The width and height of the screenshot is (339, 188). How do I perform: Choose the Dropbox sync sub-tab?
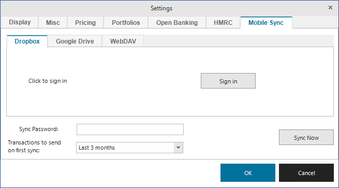click(27, 41)
